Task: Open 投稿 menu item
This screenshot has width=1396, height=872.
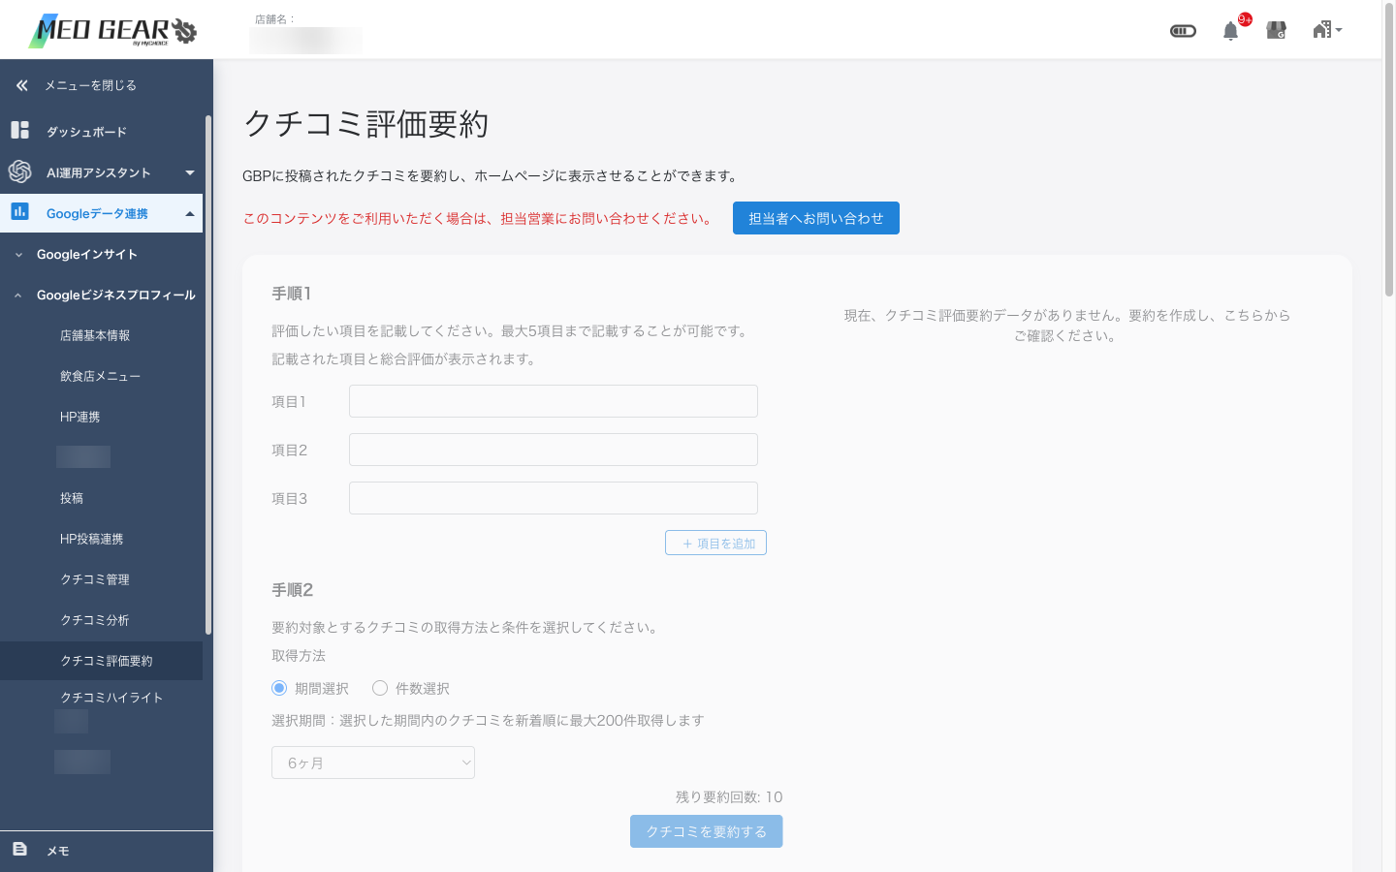Action: click(72, 498)
